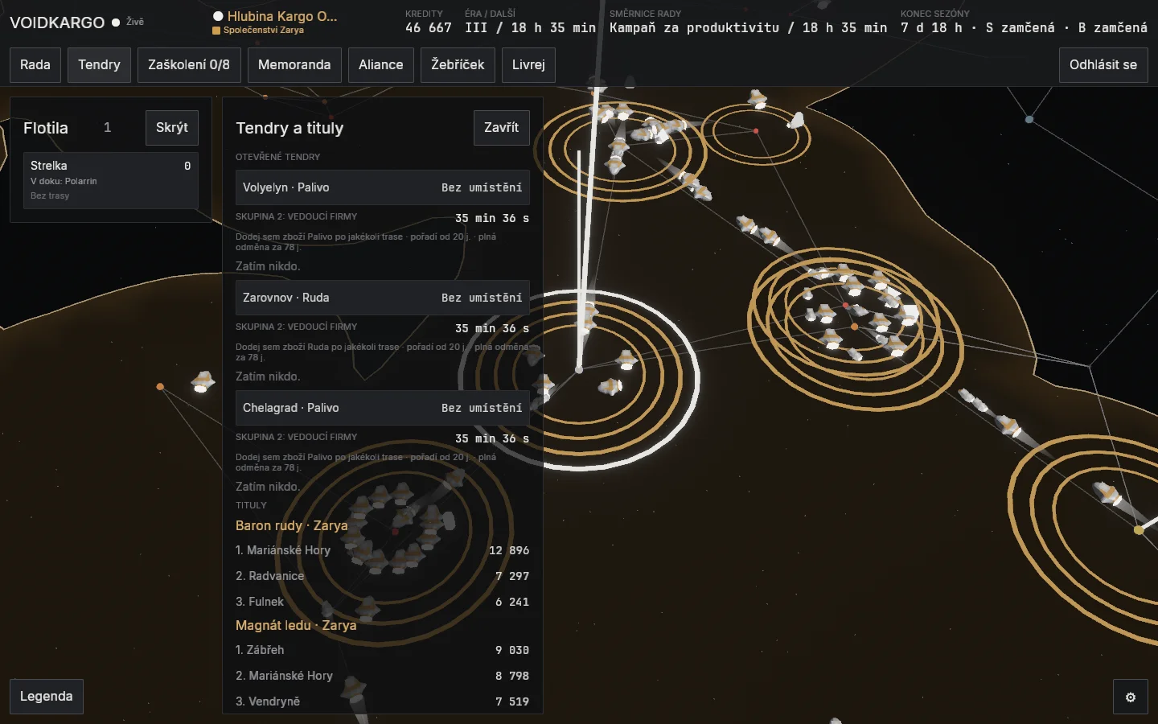Click the VOIDKARGO logo title
This screenshot has width=1158, height=724.
(x=57, y=23)
